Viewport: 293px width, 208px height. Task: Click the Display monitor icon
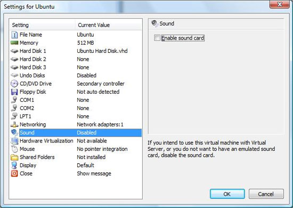pyautogui.click(x=14, y=165)
